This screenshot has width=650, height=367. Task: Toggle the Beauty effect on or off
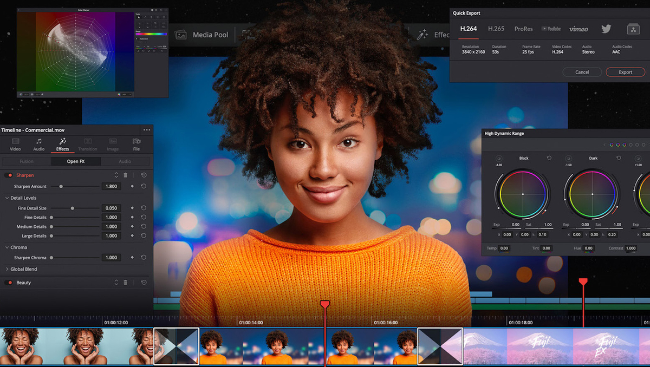pyautogui.click(x=9, y=283)
